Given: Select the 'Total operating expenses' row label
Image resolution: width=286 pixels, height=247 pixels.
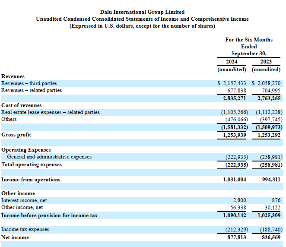Looking at the screenshot, I should click(x=32, y=165).
